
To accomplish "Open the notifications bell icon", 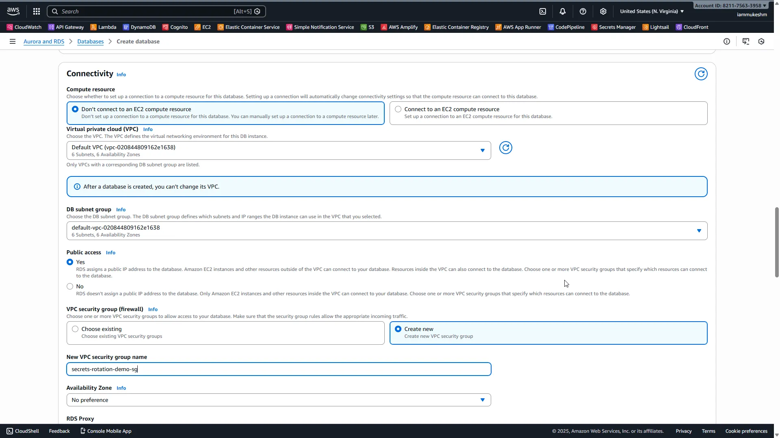I will pos(563,11).
